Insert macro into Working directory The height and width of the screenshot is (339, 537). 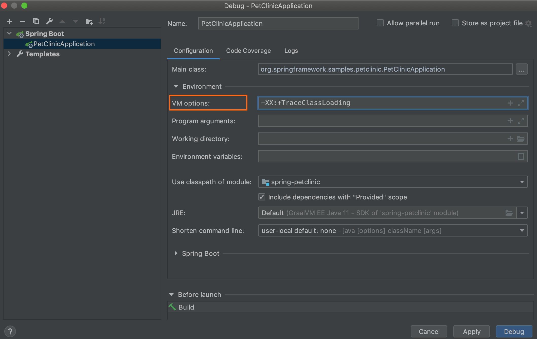(x=510, y=139)
